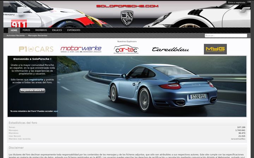Click the 'Bienvenido a SoloPorsche !' heading
Viewport: 254px width, 158px height.
[x=32, y=59]
